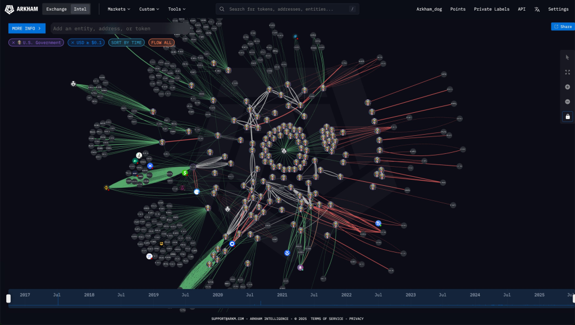Open Private Labels from top navigation
Image resolution: width=575 pixels, height=325 pixels.
point(491,9)
